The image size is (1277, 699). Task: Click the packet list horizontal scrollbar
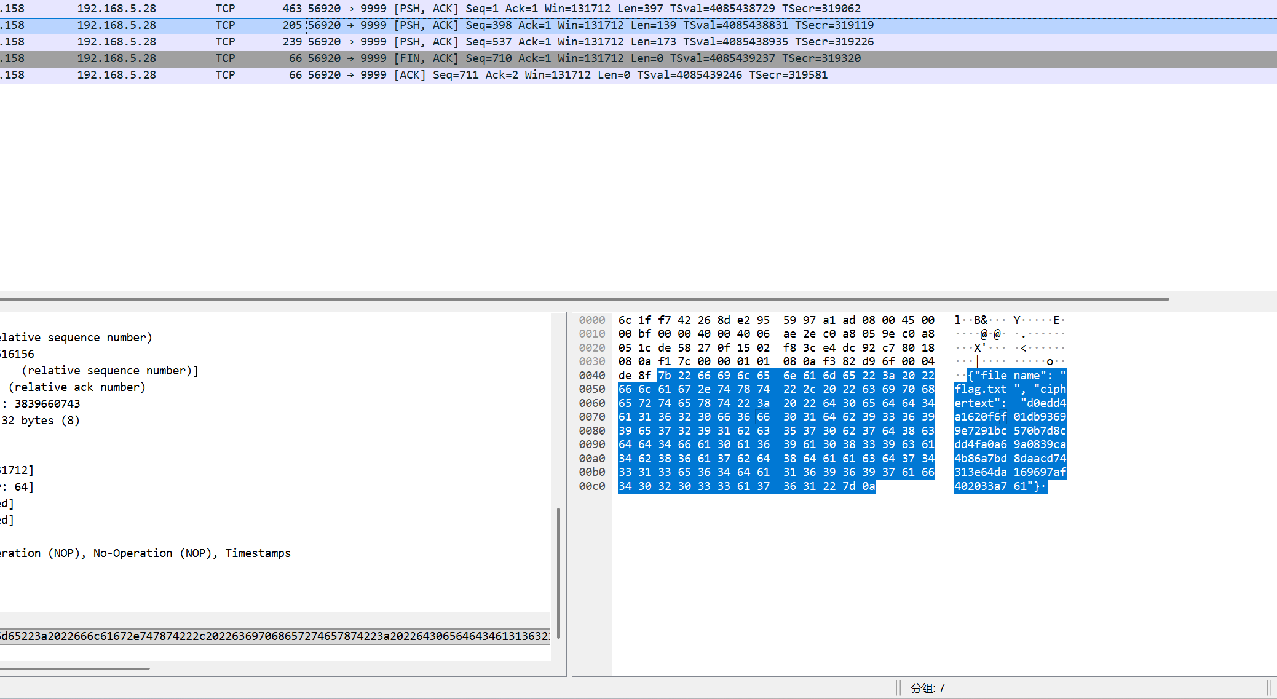[x=584, y=299]
